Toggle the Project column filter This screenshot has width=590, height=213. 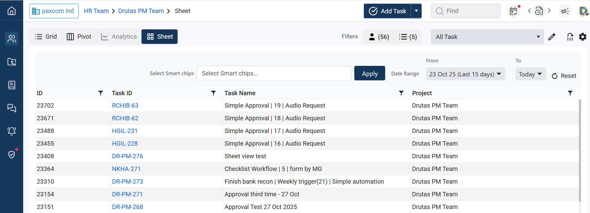570,93
